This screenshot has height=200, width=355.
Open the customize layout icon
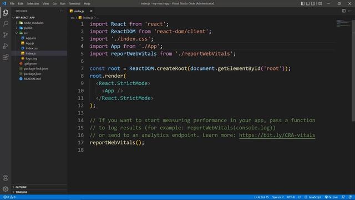[x=320, y=3]
